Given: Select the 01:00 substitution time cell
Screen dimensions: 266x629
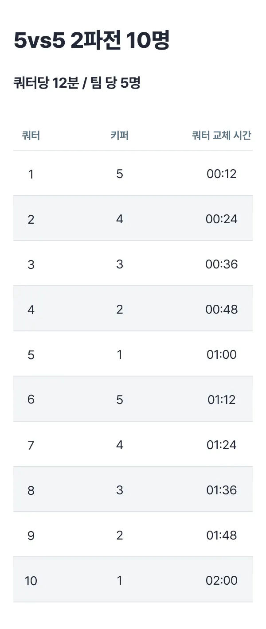Looking at the screenshot, I should (222, 354).
